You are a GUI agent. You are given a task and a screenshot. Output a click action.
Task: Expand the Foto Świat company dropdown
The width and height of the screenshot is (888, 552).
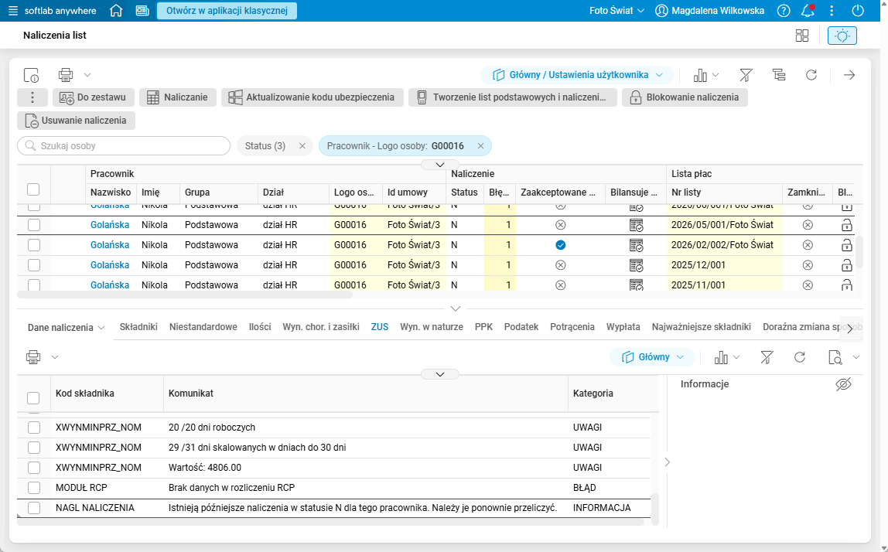[x=616, y=11]
